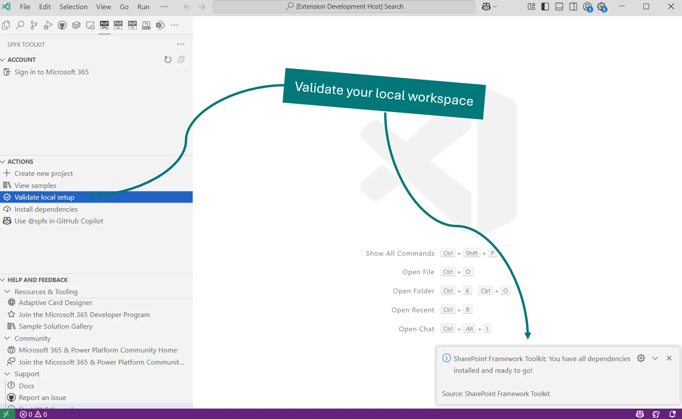Open the GitHub view icon in activity bar
This screenshot has width=682, height=419.
point(62,25)
